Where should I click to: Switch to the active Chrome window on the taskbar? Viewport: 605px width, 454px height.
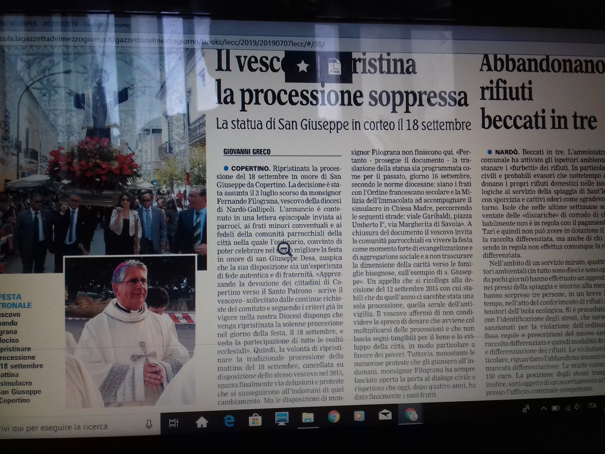(x=411, y=414)
